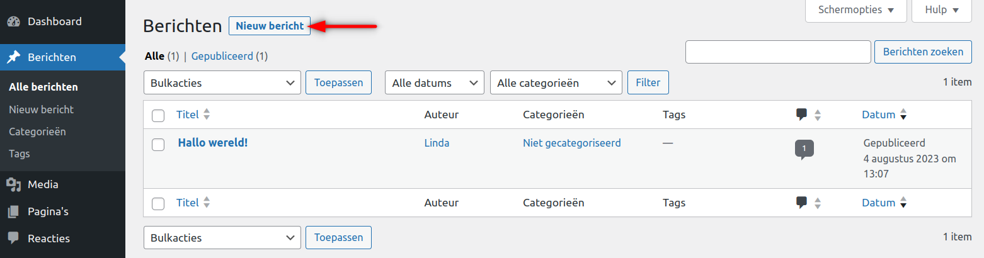Viewport: 984px width, 258px height.
Task: Open Pagina's menu item
Action: [63, 211]
